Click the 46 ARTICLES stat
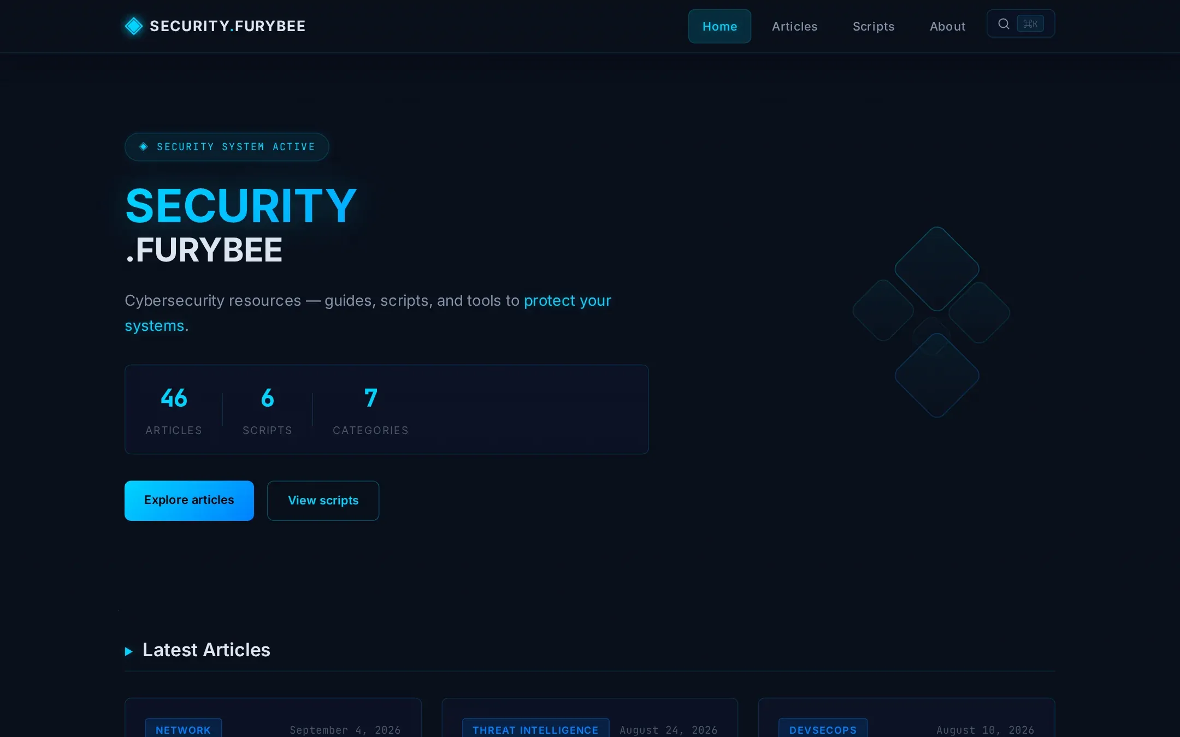Image resolution: width=1180 pixels, height=737 pixels. [174, 410]
